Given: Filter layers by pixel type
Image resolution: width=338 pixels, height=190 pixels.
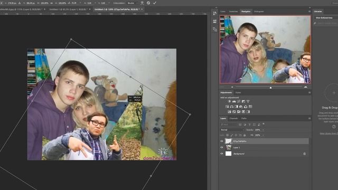Looking at the screenshot, I should pyautogui.click(x=240, y=125).
